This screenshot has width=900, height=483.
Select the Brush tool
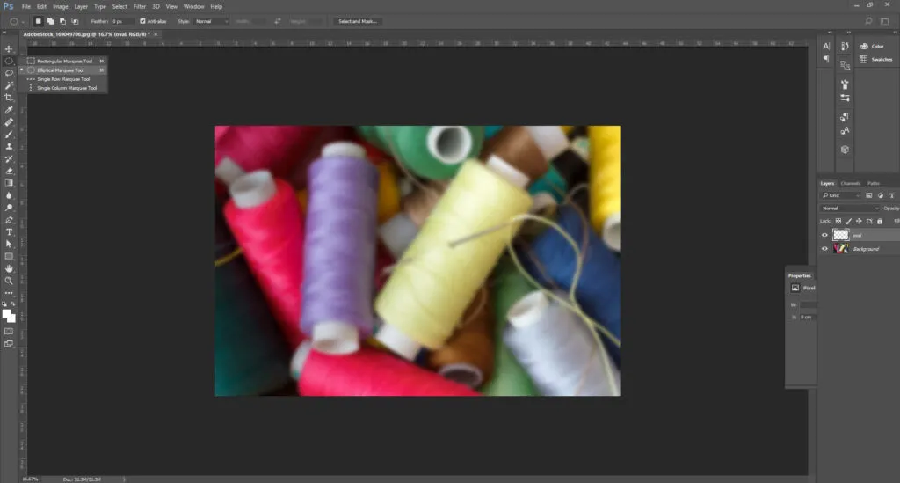[9, 135]
